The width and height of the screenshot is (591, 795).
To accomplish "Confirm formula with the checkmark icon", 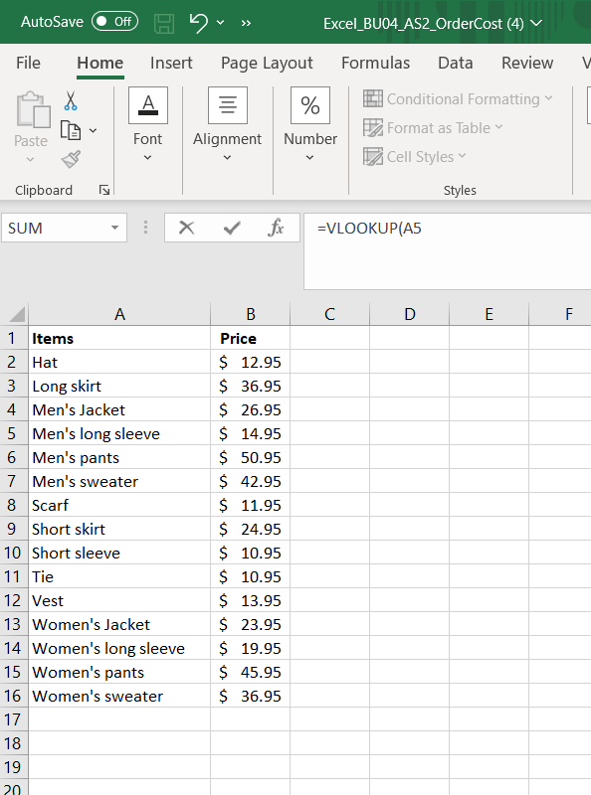I will [232, 228].
